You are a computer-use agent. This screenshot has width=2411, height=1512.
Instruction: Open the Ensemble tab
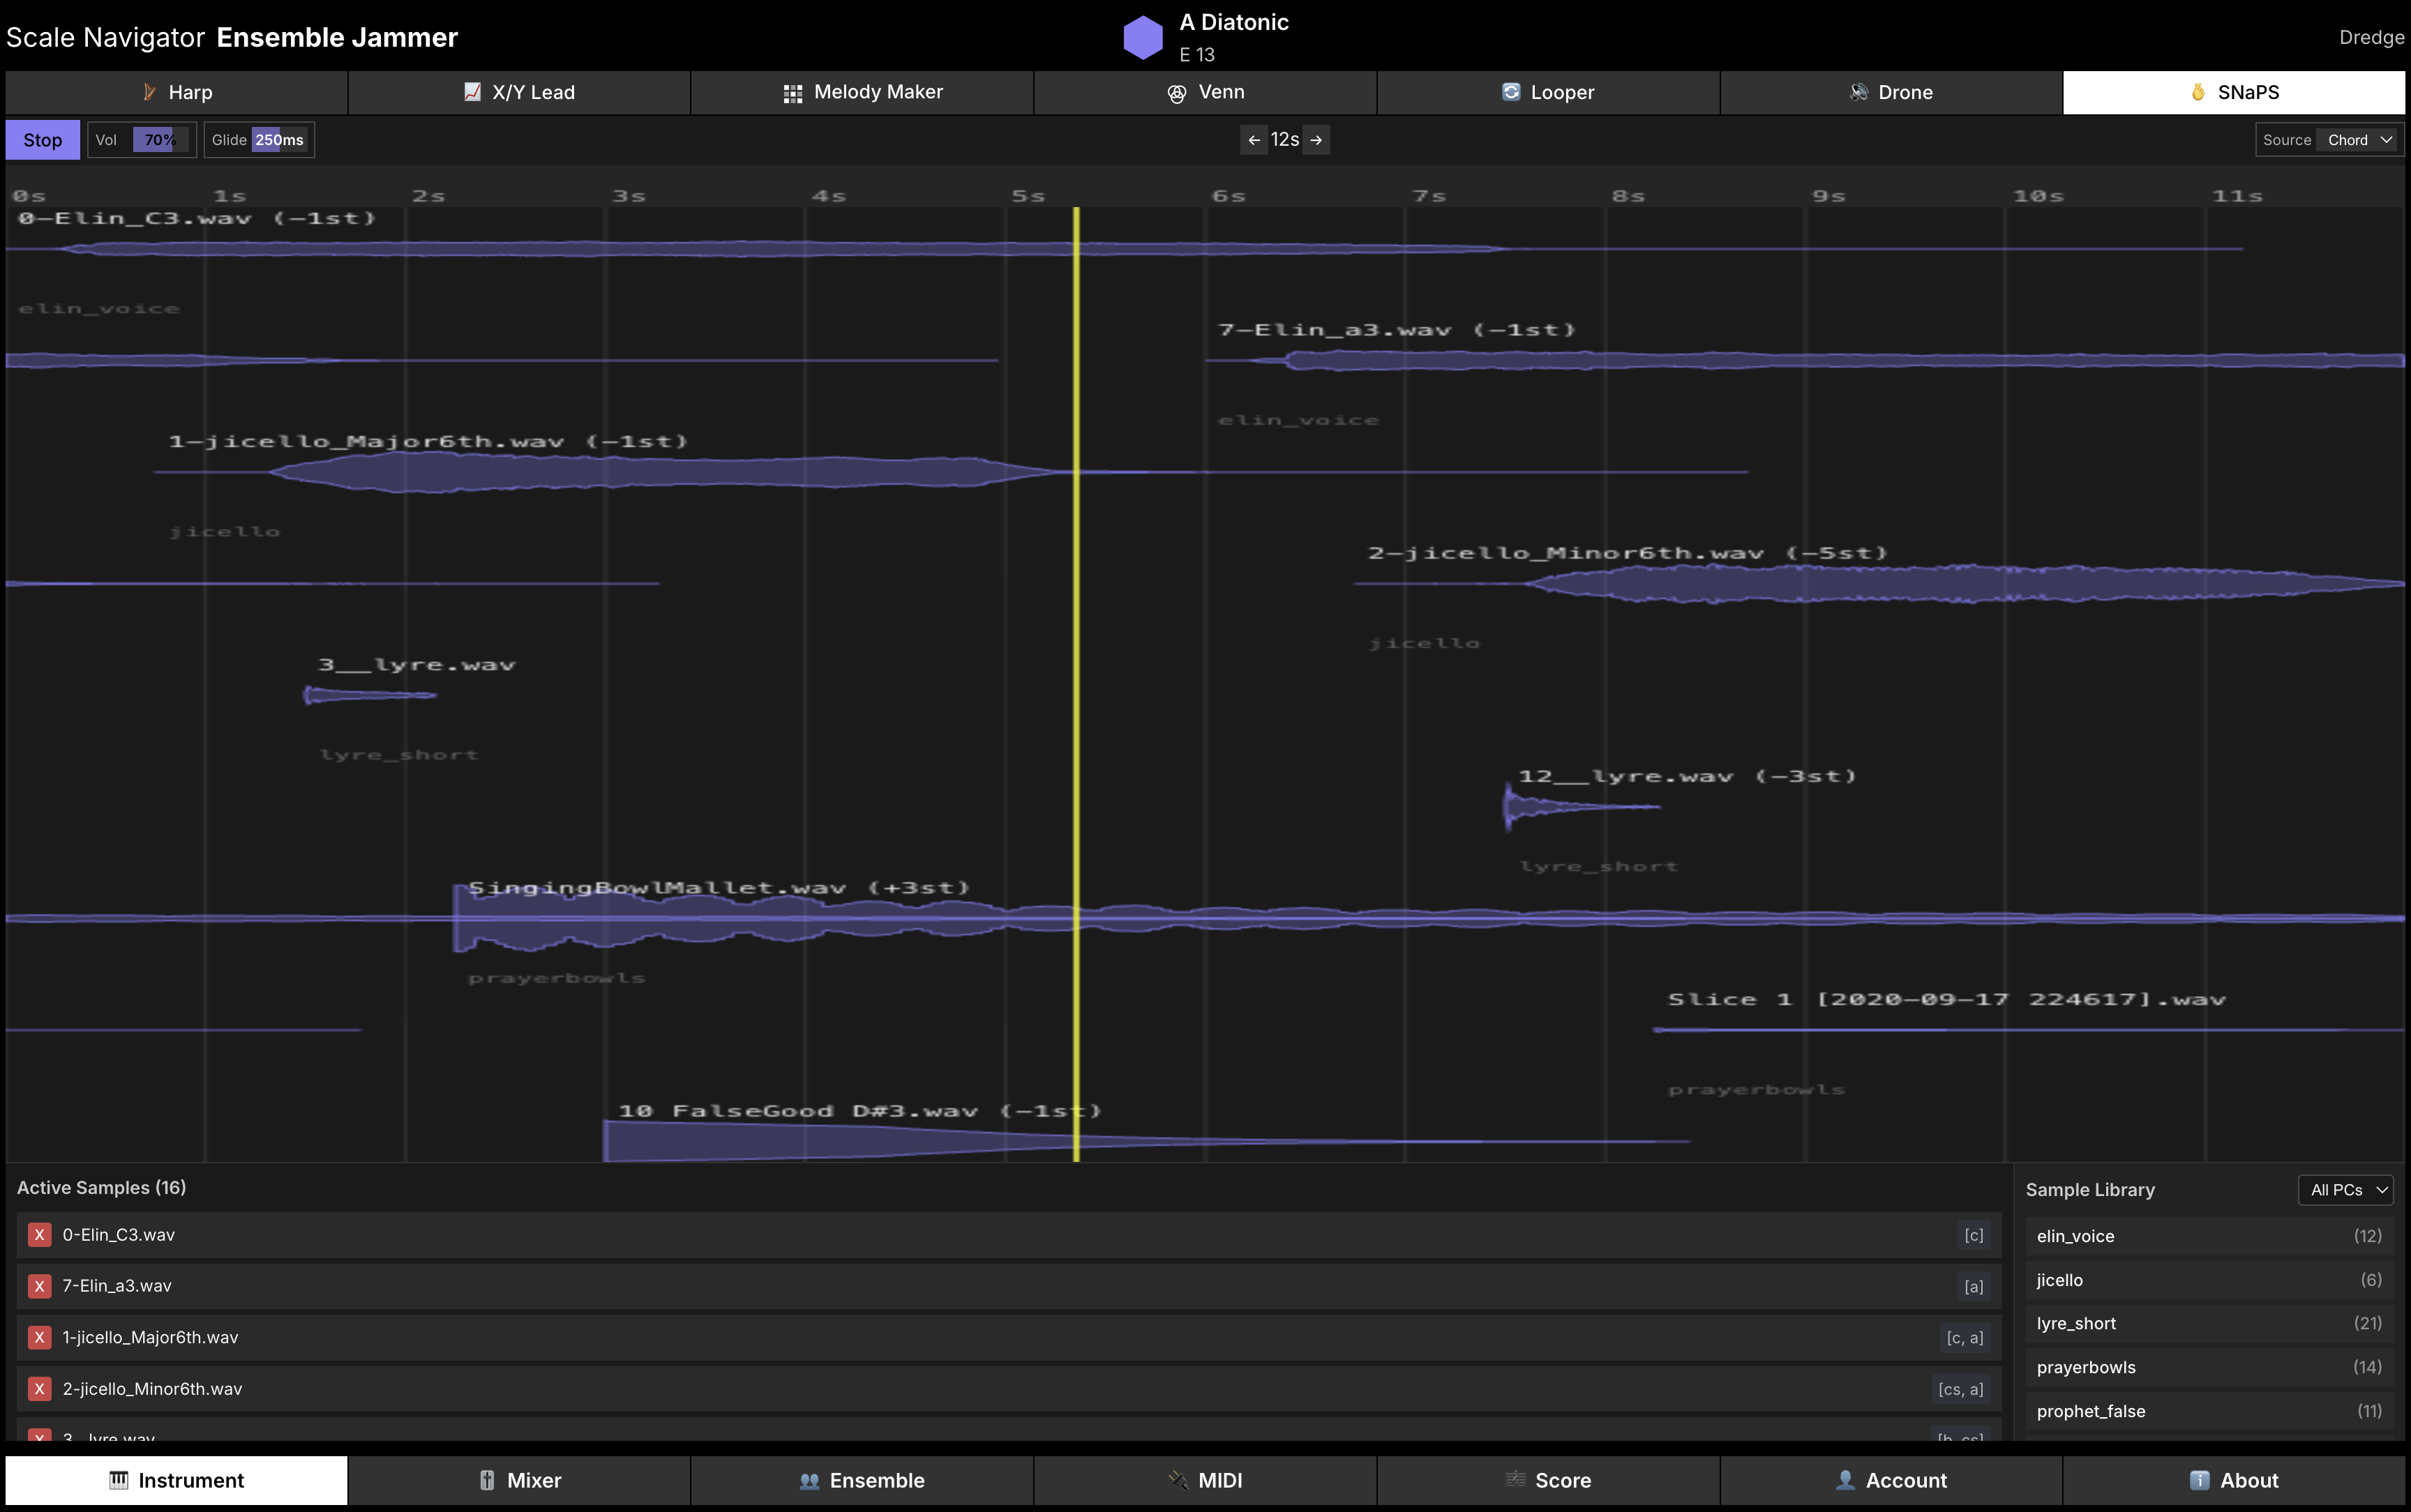click(862, 1480)
